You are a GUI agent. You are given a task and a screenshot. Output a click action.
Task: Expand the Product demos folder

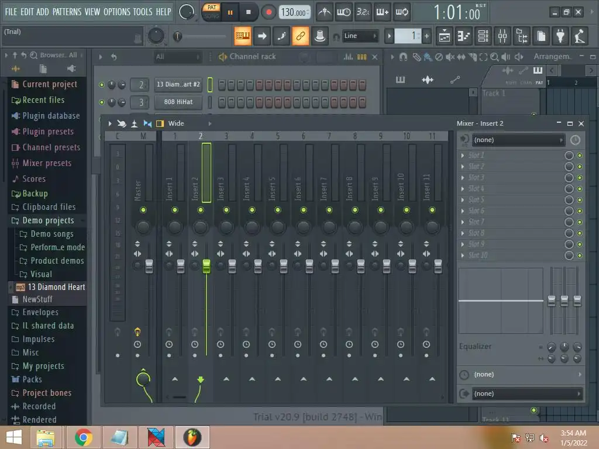coord(57,260)
